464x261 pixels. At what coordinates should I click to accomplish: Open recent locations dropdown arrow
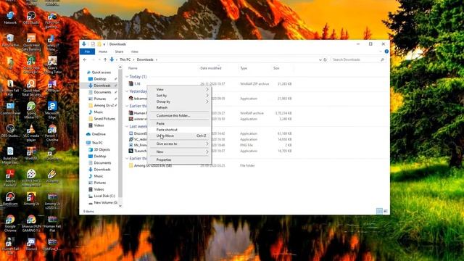pos(99,59)
